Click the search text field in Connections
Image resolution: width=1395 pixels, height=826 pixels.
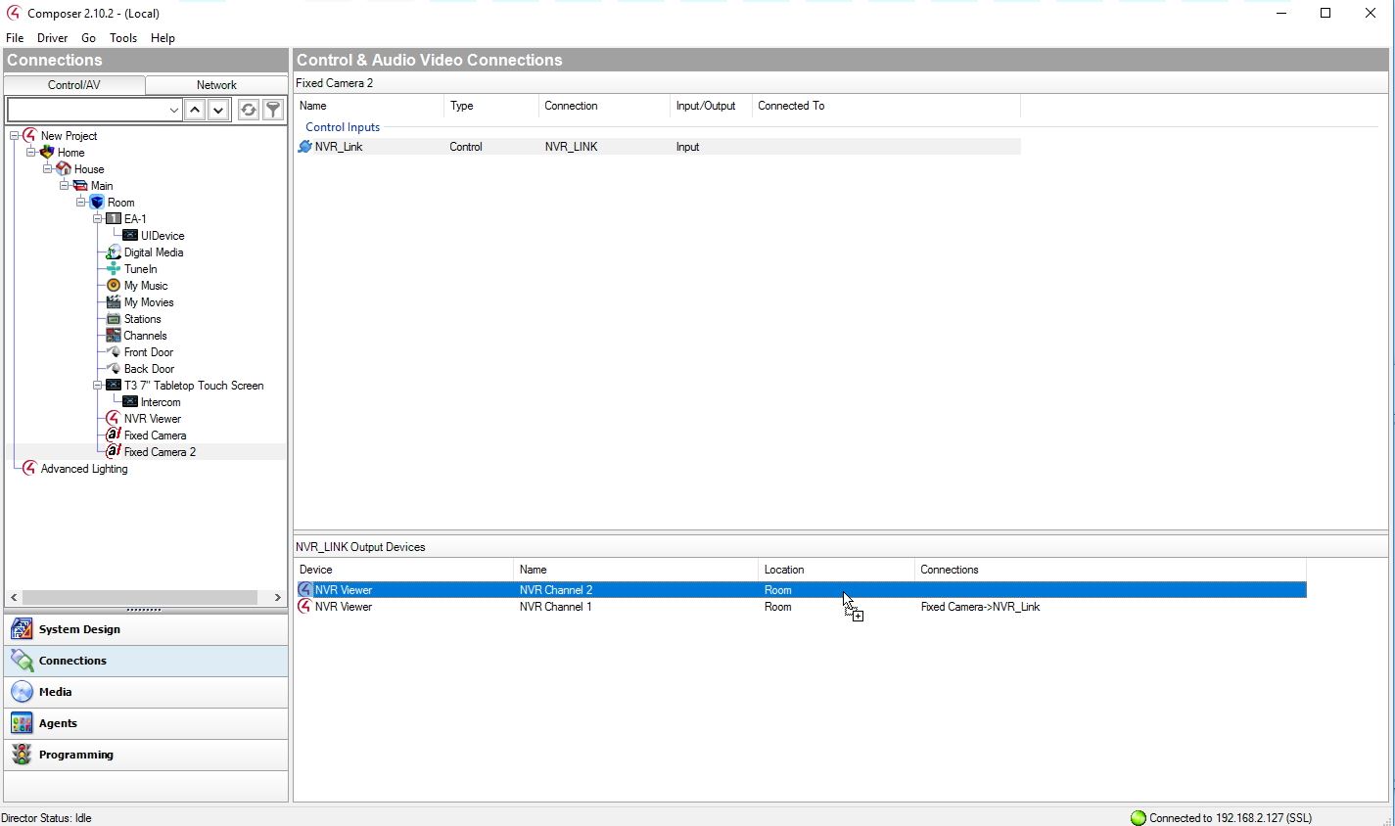point(87,110)
